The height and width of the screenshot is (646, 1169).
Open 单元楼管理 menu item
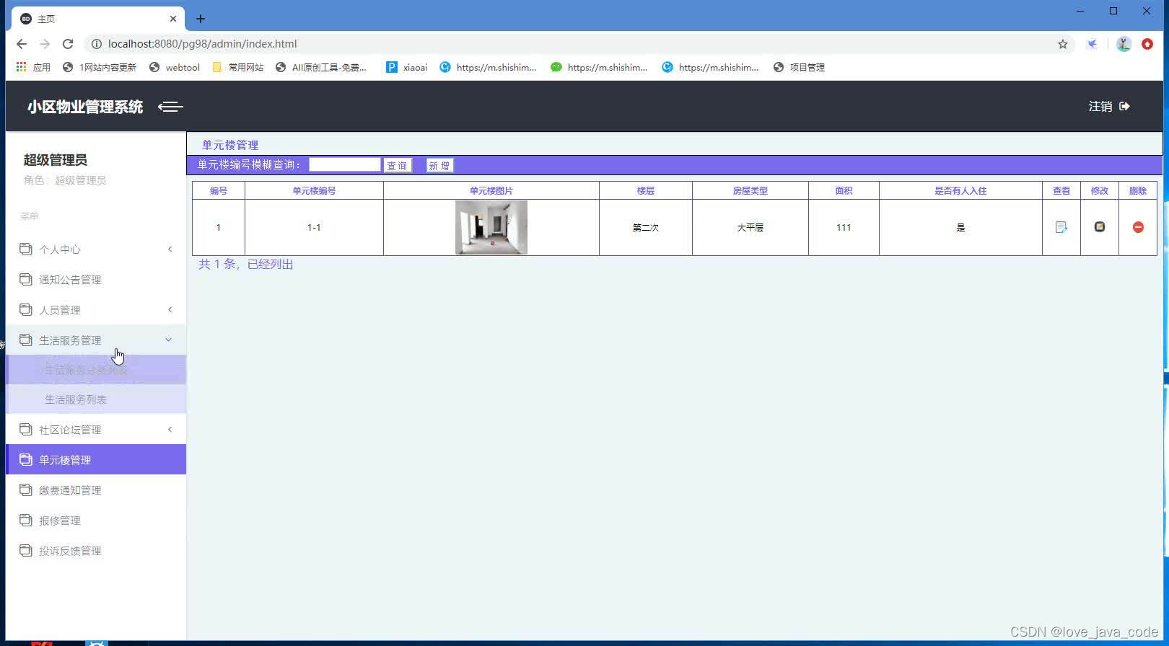(96, 460)
